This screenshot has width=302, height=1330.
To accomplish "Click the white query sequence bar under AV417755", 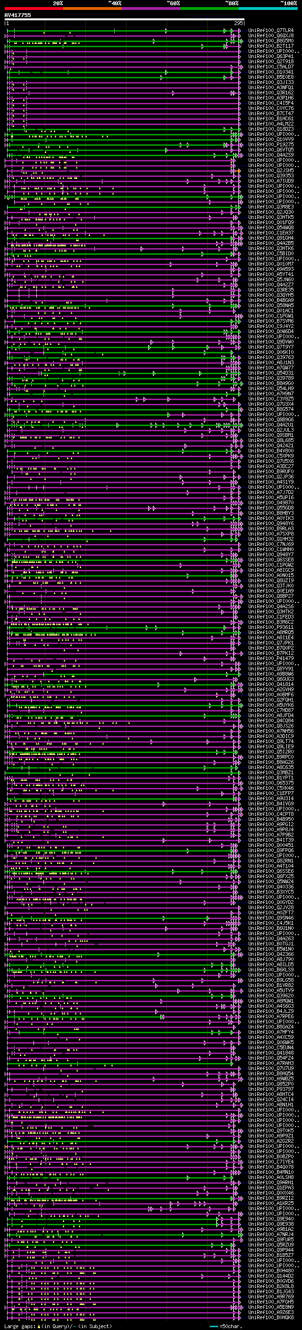I will [125, 19].
